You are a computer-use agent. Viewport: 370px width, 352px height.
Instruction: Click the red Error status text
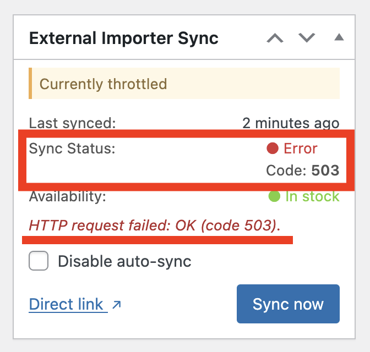[301, 148]
